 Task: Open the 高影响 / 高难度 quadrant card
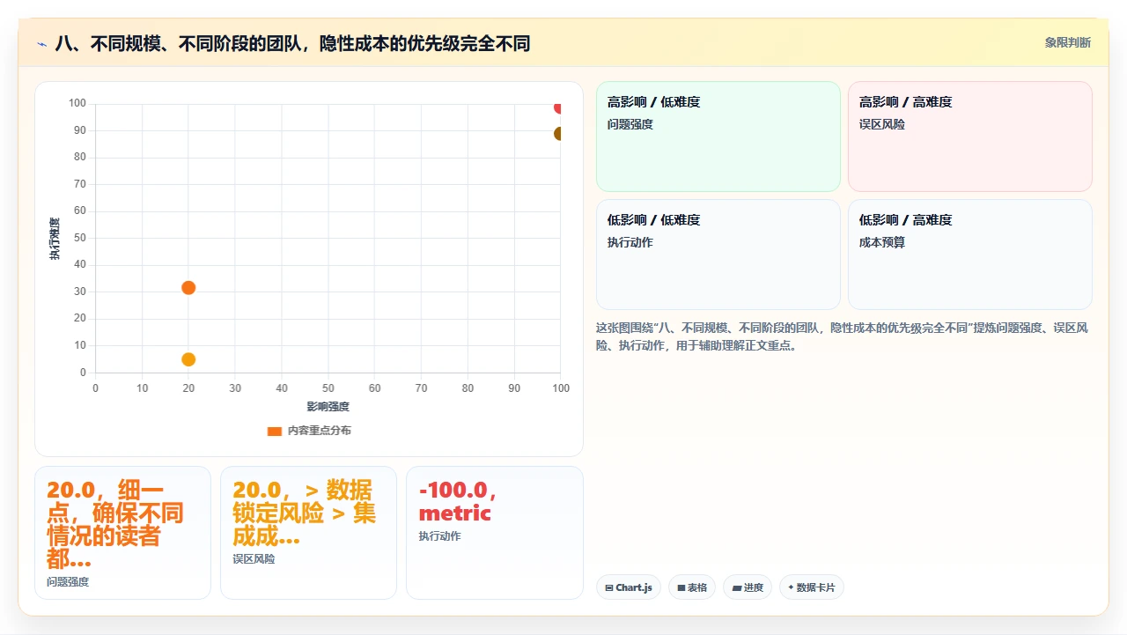[970, 137]
